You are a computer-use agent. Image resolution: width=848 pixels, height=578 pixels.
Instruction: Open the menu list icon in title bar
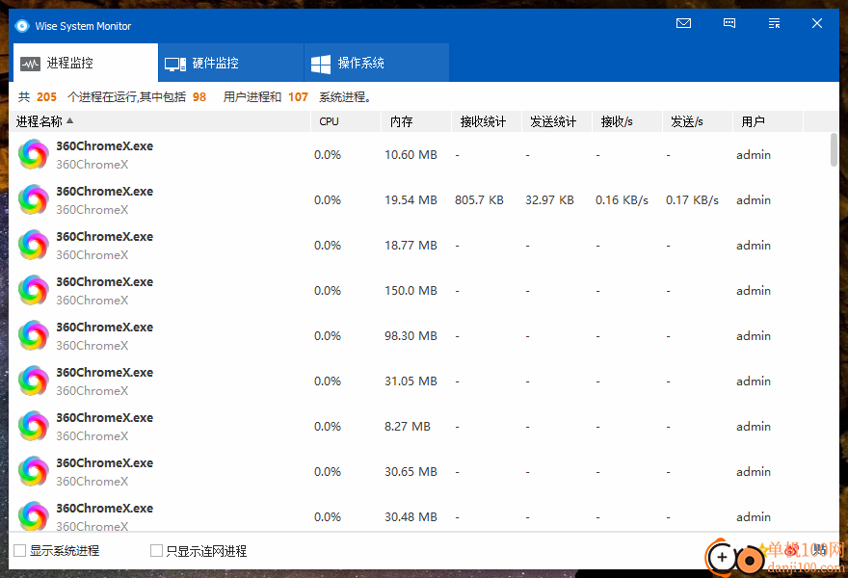click(774, 23)
